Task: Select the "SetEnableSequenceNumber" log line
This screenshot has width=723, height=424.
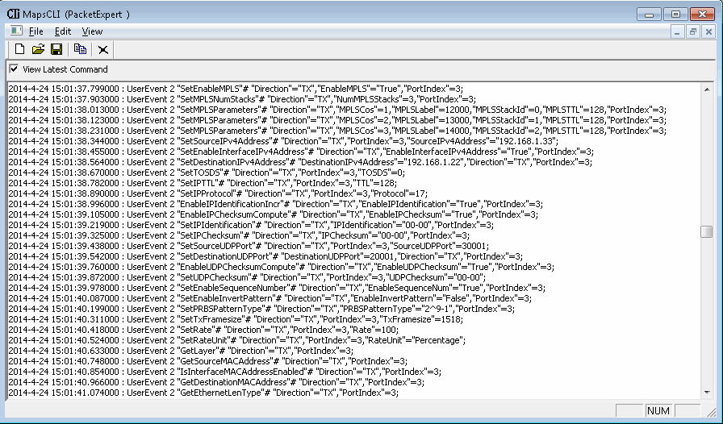Action: pos(277,288)
